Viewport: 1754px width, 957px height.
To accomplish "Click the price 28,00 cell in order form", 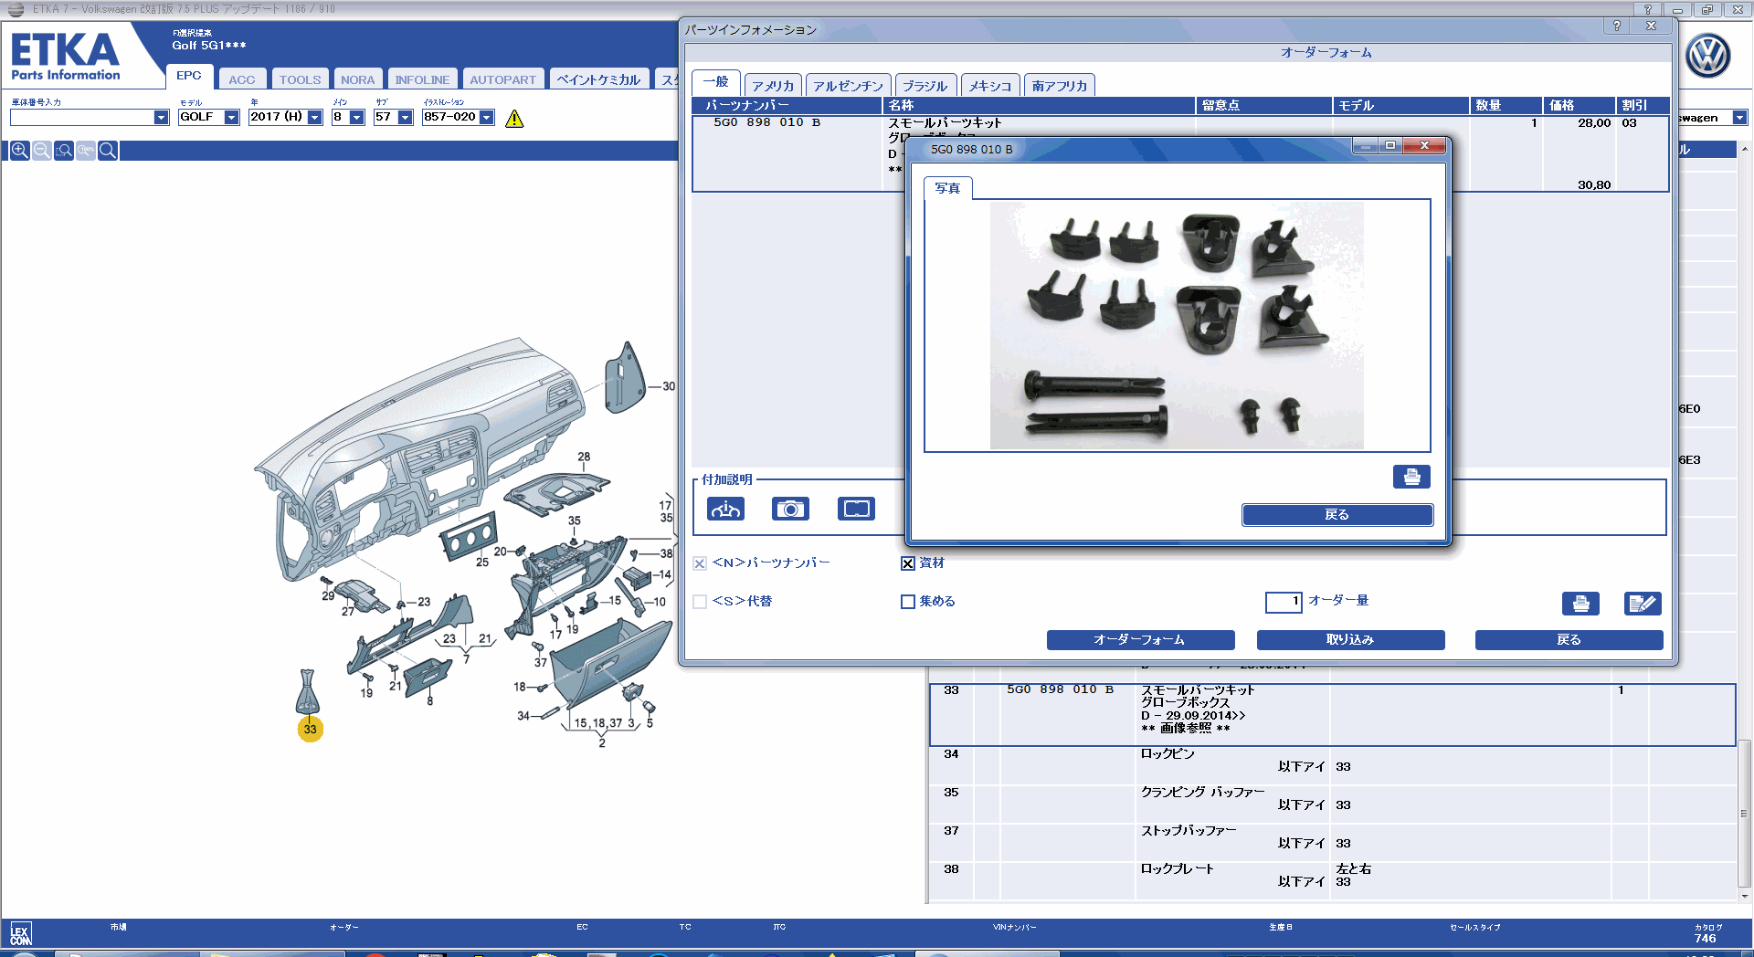I will [x=1593, y=123].
